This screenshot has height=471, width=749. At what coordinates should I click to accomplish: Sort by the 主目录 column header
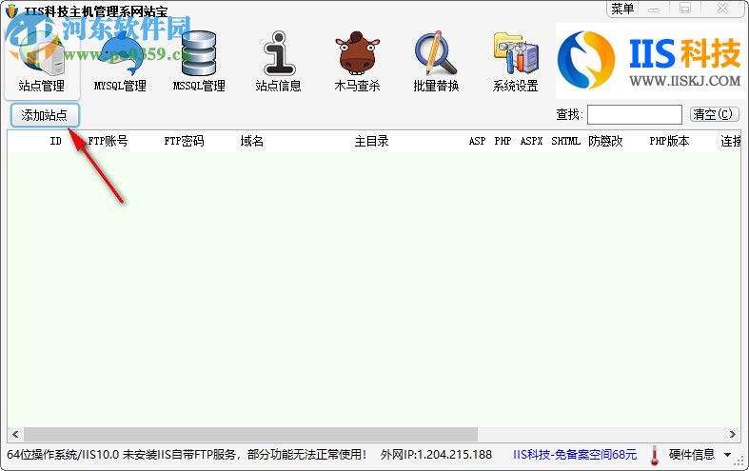pyautogui.click(x=371, y=141)
